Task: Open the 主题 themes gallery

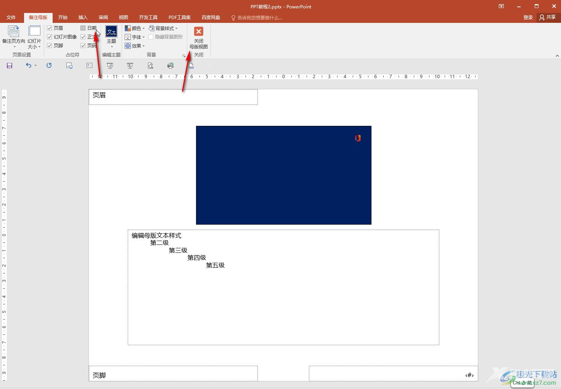Action: tap(111, 37)
